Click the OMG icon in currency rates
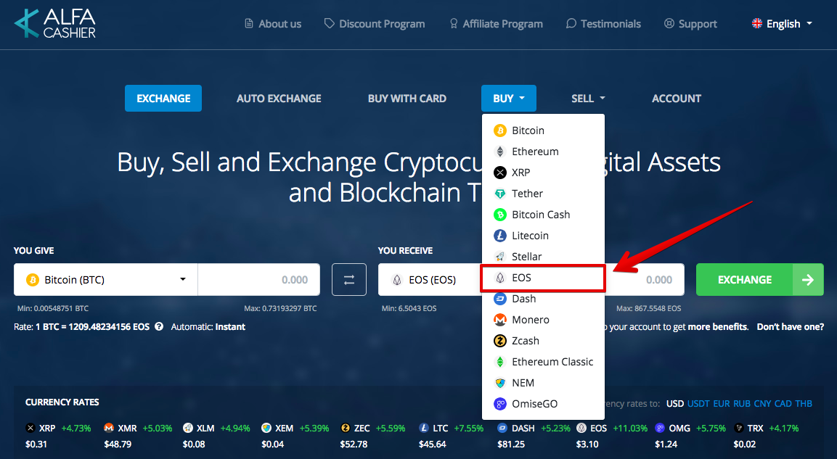837x459 pixels. [661, 428]
